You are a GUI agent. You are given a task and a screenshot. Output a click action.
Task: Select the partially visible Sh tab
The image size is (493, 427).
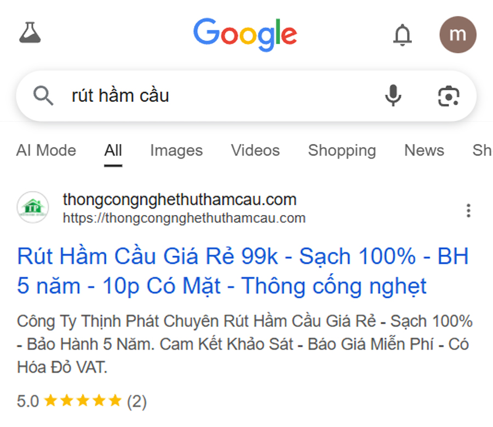482,150
